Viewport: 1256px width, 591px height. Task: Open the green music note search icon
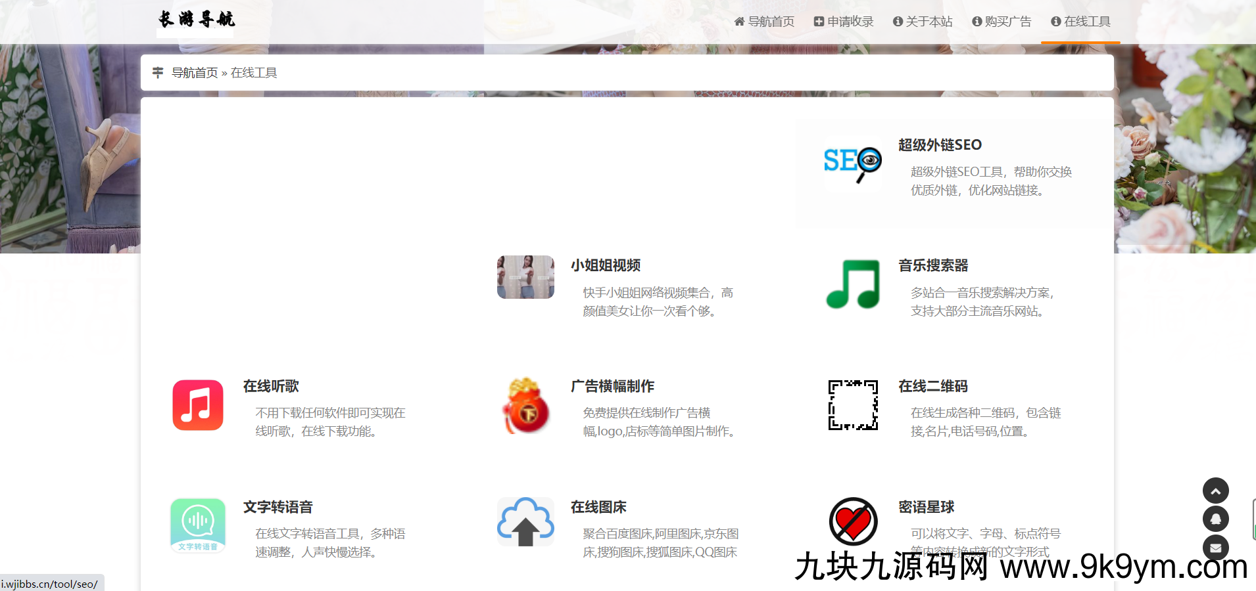pos(852,284)
